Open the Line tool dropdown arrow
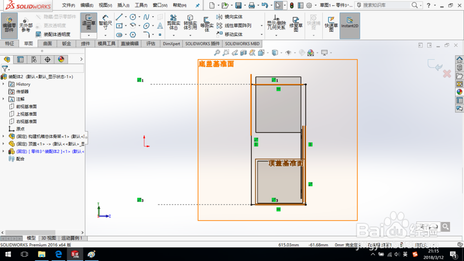Screen dimensions: 464x261 tap(125, 17)
